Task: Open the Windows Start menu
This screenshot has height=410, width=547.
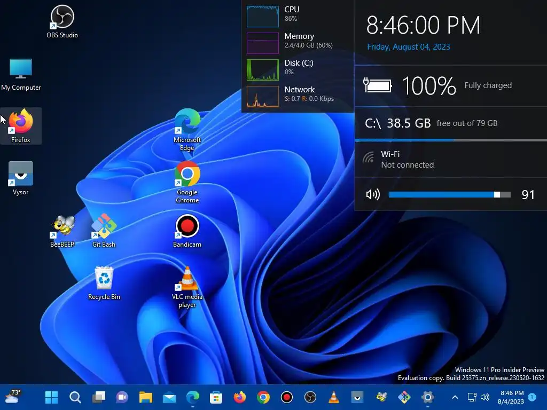Action: pos(52,397)
